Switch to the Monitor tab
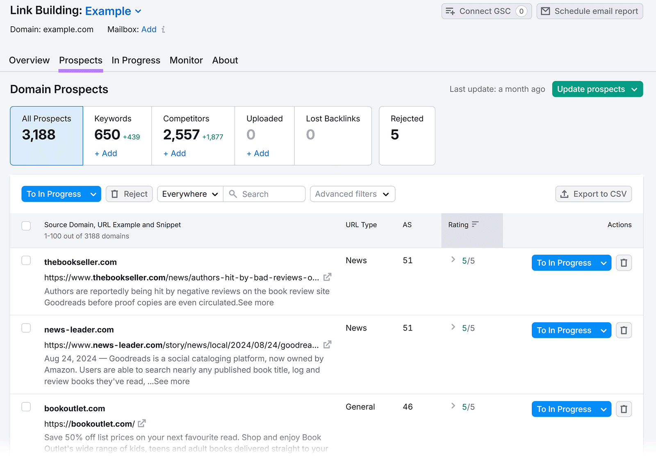Screen dimensions: 656x456 (x=186, y=60)
